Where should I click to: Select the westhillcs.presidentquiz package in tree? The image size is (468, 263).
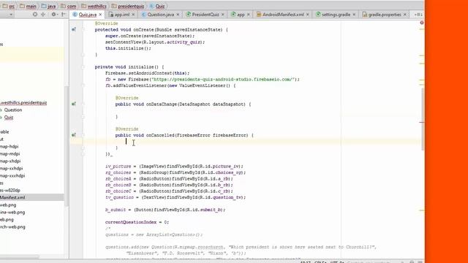coord(23,102)
